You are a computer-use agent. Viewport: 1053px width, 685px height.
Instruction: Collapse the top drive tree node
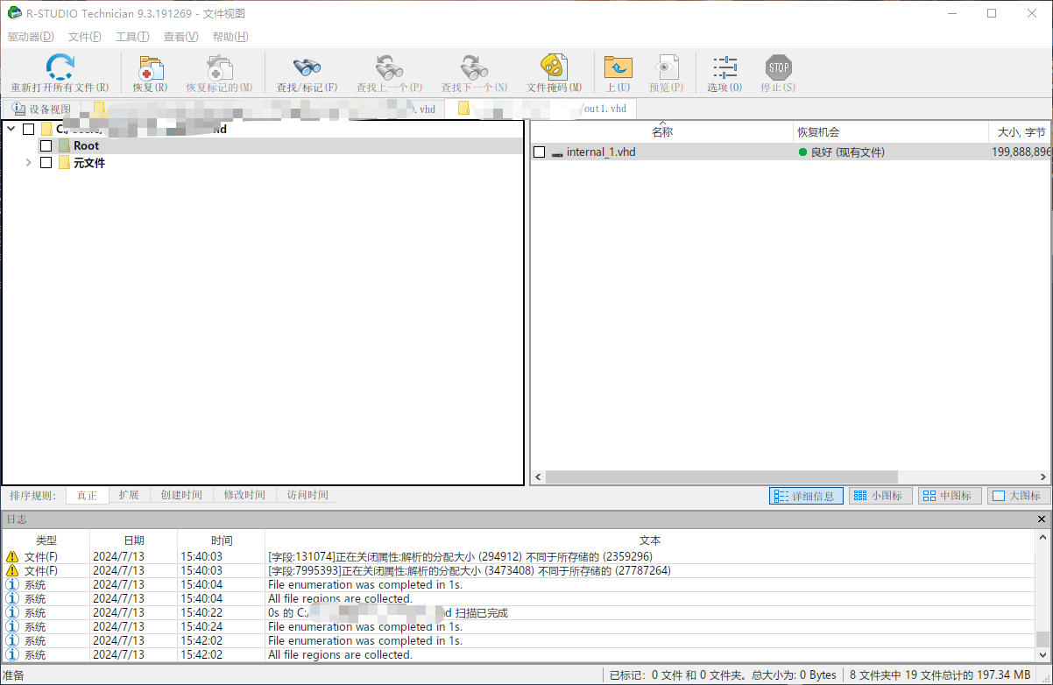point(11,129)
